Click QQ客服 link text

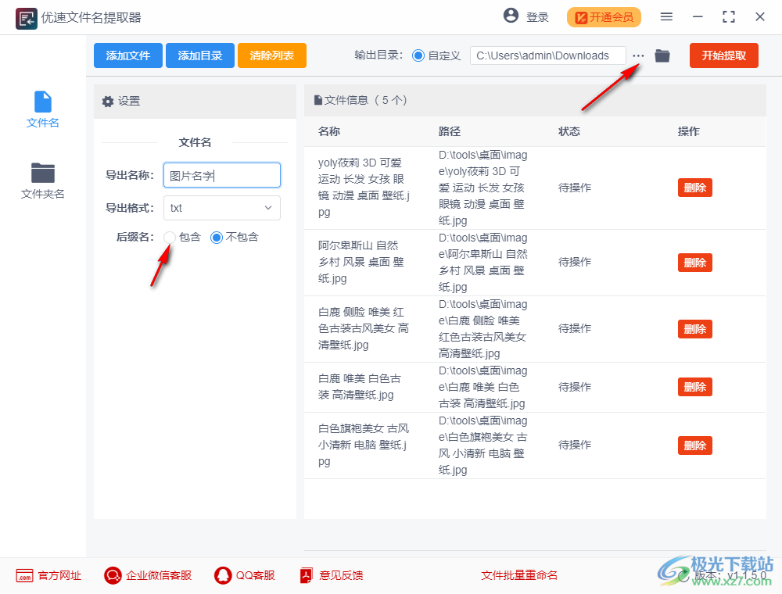pos(256,576)
